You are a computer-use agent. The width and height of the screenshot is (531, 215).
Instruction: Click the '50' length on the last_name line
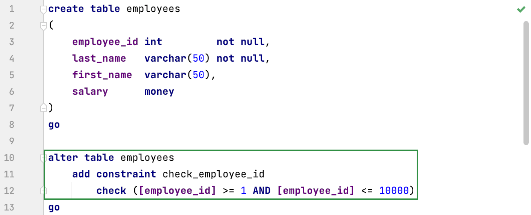click(199, 58)
